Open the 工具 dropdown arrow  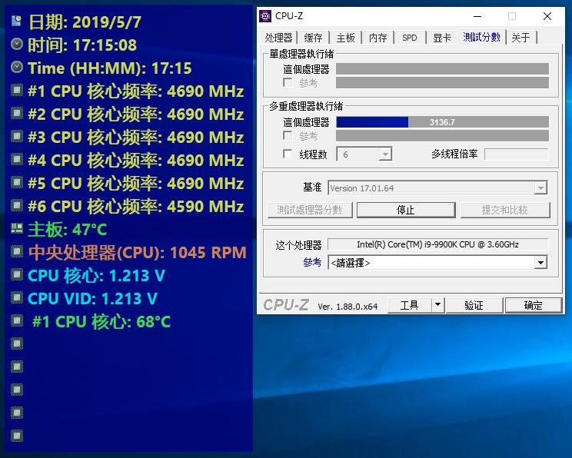pos(438,305)
